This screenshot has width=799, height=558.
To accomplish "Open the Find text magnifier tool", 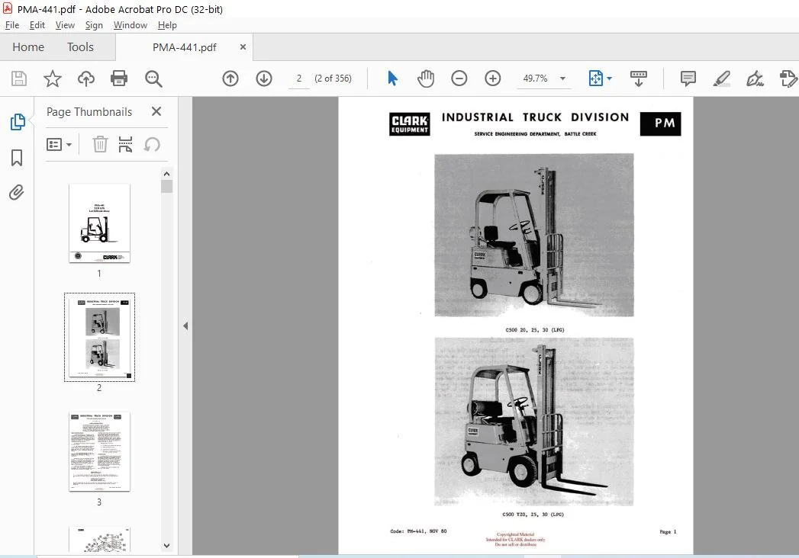I will 153,79.
